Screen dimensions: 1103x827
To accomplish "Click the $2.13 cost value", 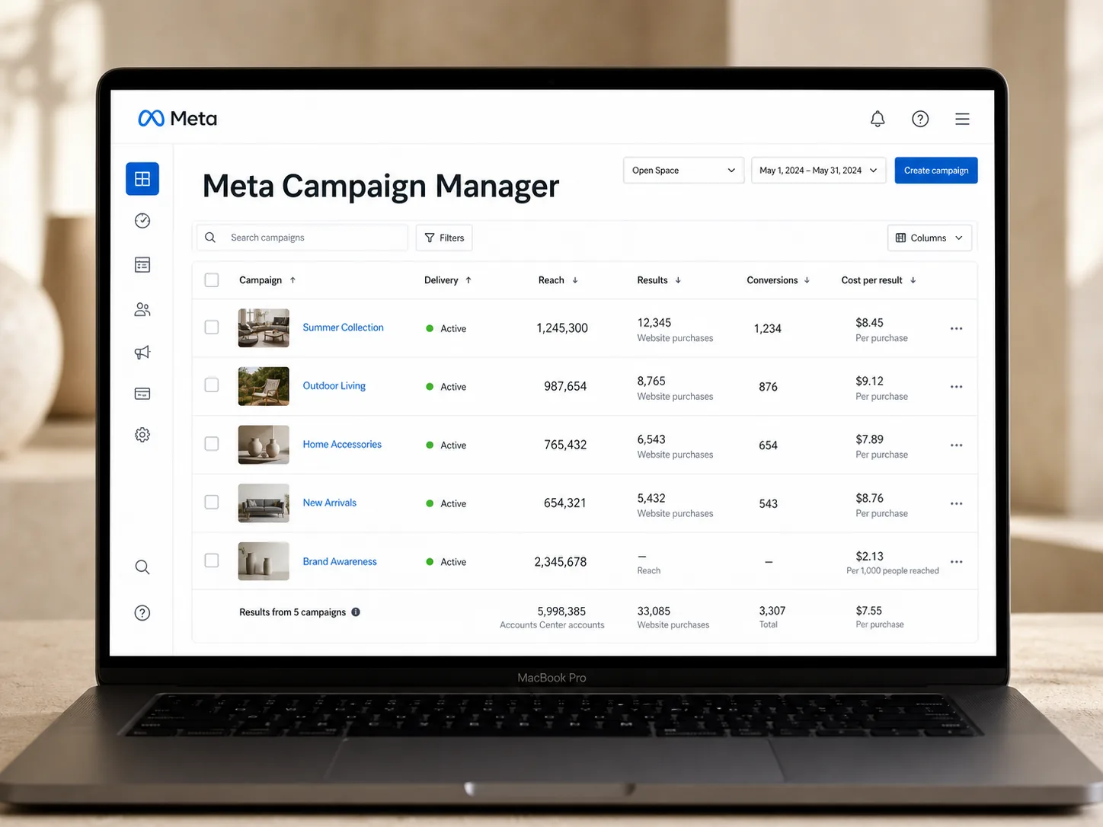I will 870,557.
